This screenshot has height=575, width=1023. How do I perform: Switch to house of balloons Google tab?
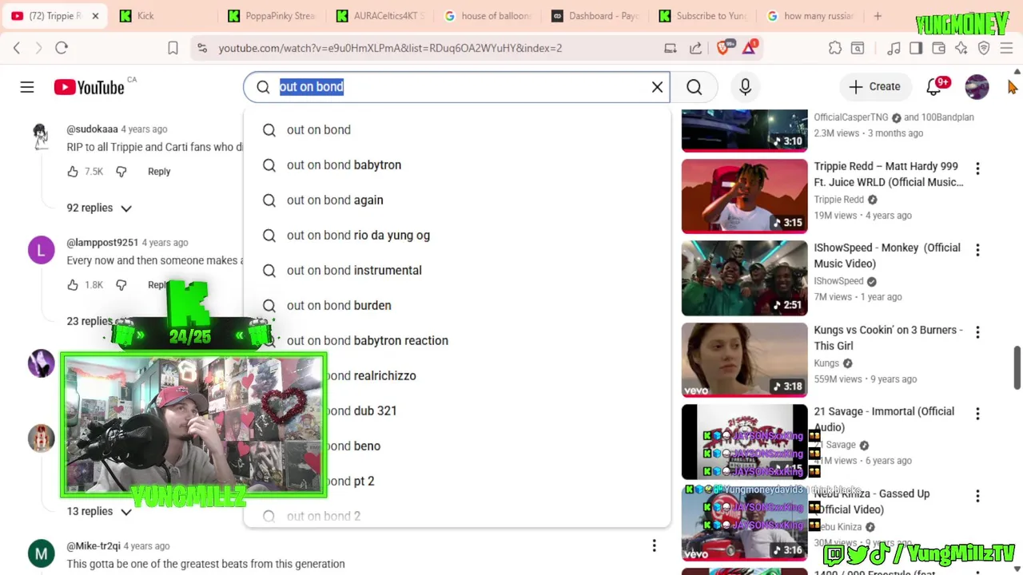click(x=488, y=16)
